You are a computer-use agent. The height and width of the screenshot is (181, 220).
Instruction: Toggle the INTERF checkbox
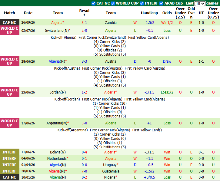pyautogui.click(x=142, y=3)
